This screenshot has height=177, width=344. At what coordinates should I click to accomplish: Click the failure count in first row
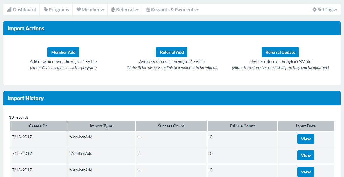tap(211, 137)
